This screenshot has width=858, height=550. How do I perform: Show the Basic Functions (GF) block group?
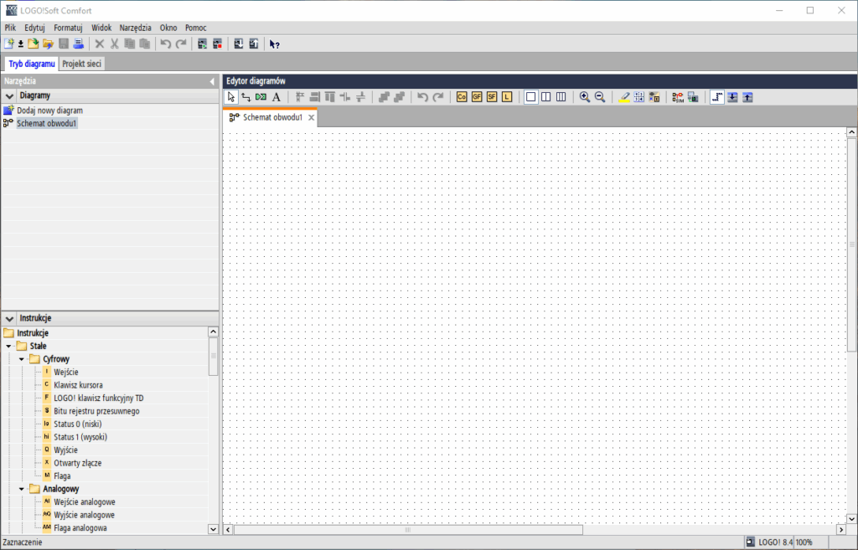pos(477,97)
